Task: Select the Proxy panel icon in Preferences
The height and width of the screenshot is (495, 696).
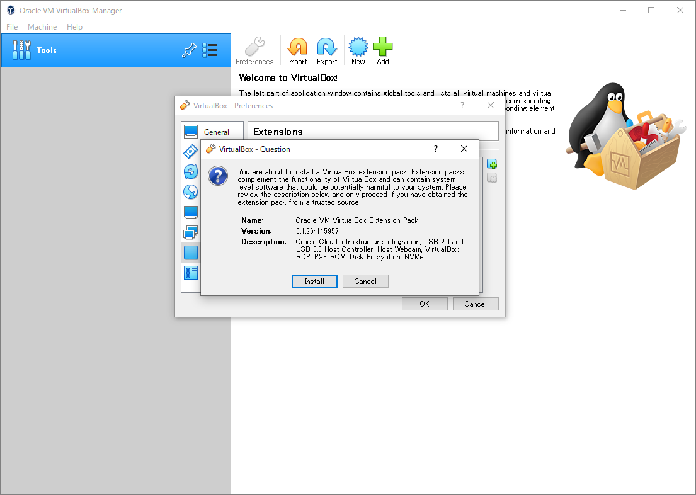Action: 190,273
